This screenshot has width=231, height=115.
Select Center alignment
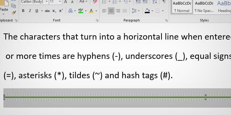point(111,11)
